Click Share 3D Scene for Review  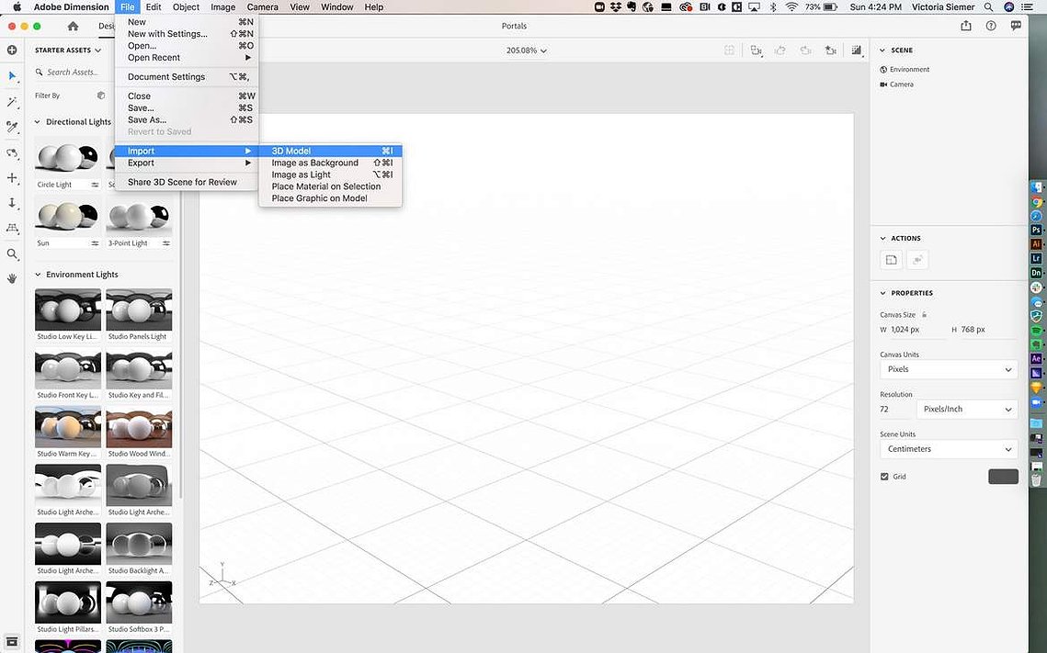point(187,182)
